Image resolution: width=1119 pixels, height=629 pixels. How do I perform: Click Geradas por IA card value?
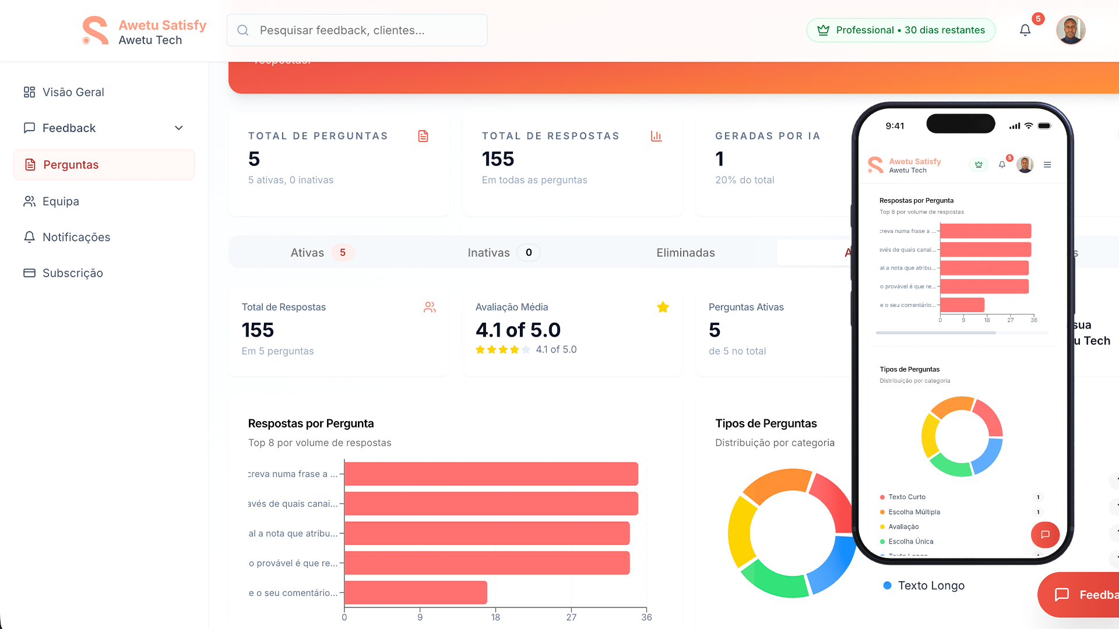coord(720,159)
